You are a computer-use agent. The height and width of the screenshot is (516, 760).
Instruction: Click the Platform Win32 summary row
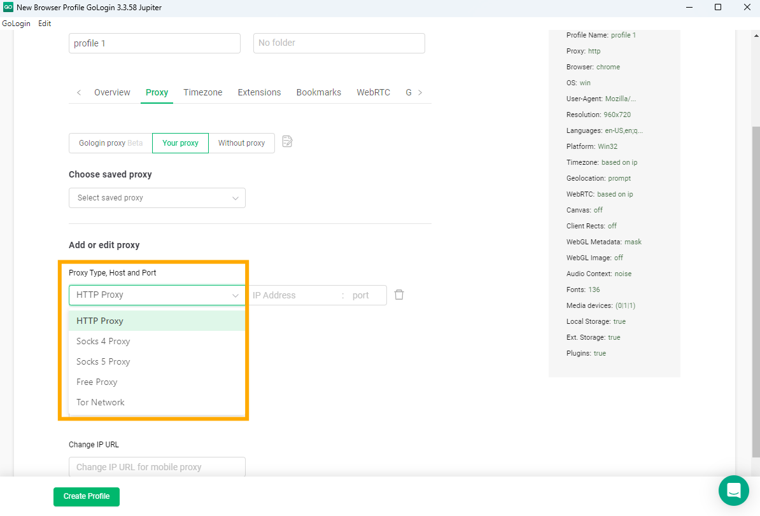tap(592, 146)
